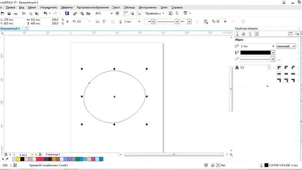Toggle show guidelines icon in toolbar
The image size is (302, 170).
139,13
